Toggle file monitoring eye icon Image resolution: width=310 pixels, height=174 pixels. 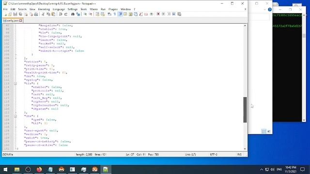(152, 14)
